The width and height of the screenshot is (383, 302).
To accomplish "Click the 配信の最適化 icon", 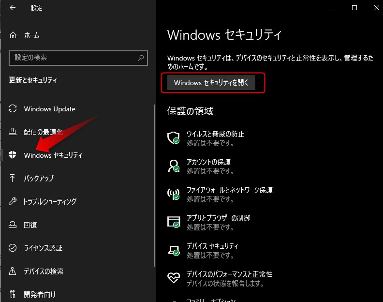I will point(13,132).
